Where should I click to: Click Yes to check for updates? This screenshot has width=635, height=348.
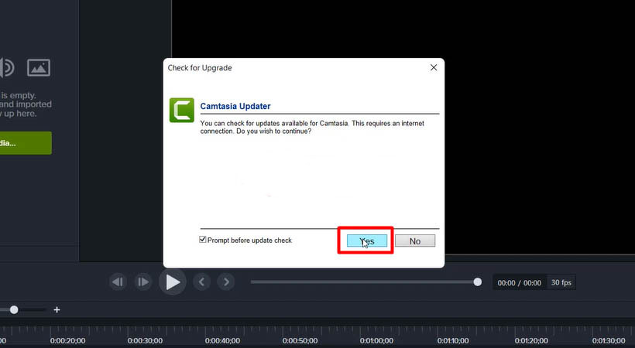click(x=366, y=241)
